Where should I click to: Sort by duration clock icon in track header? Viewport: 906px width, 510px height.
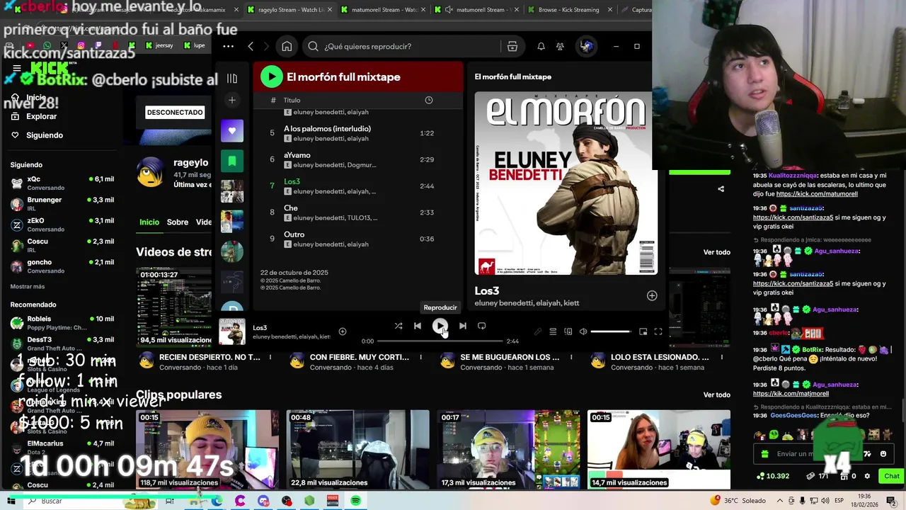click(428, 100)
